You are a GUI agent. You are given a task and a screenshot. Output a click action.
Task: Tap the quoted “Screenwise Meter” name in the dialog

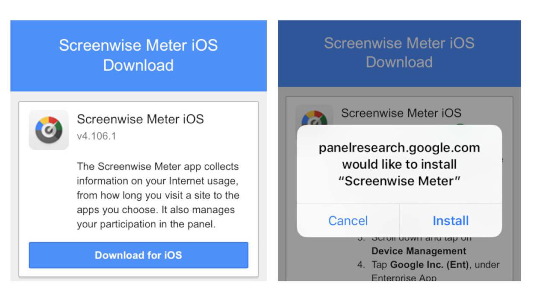tap(399, 181)
